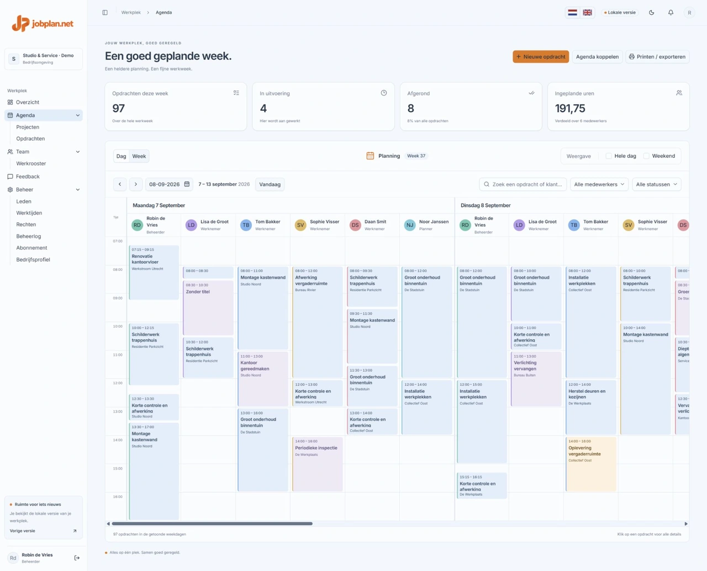This screenshot has width=707, height=571.
Task: Open Alle medewerkers dropdown
Action: (x=599, y=184)
